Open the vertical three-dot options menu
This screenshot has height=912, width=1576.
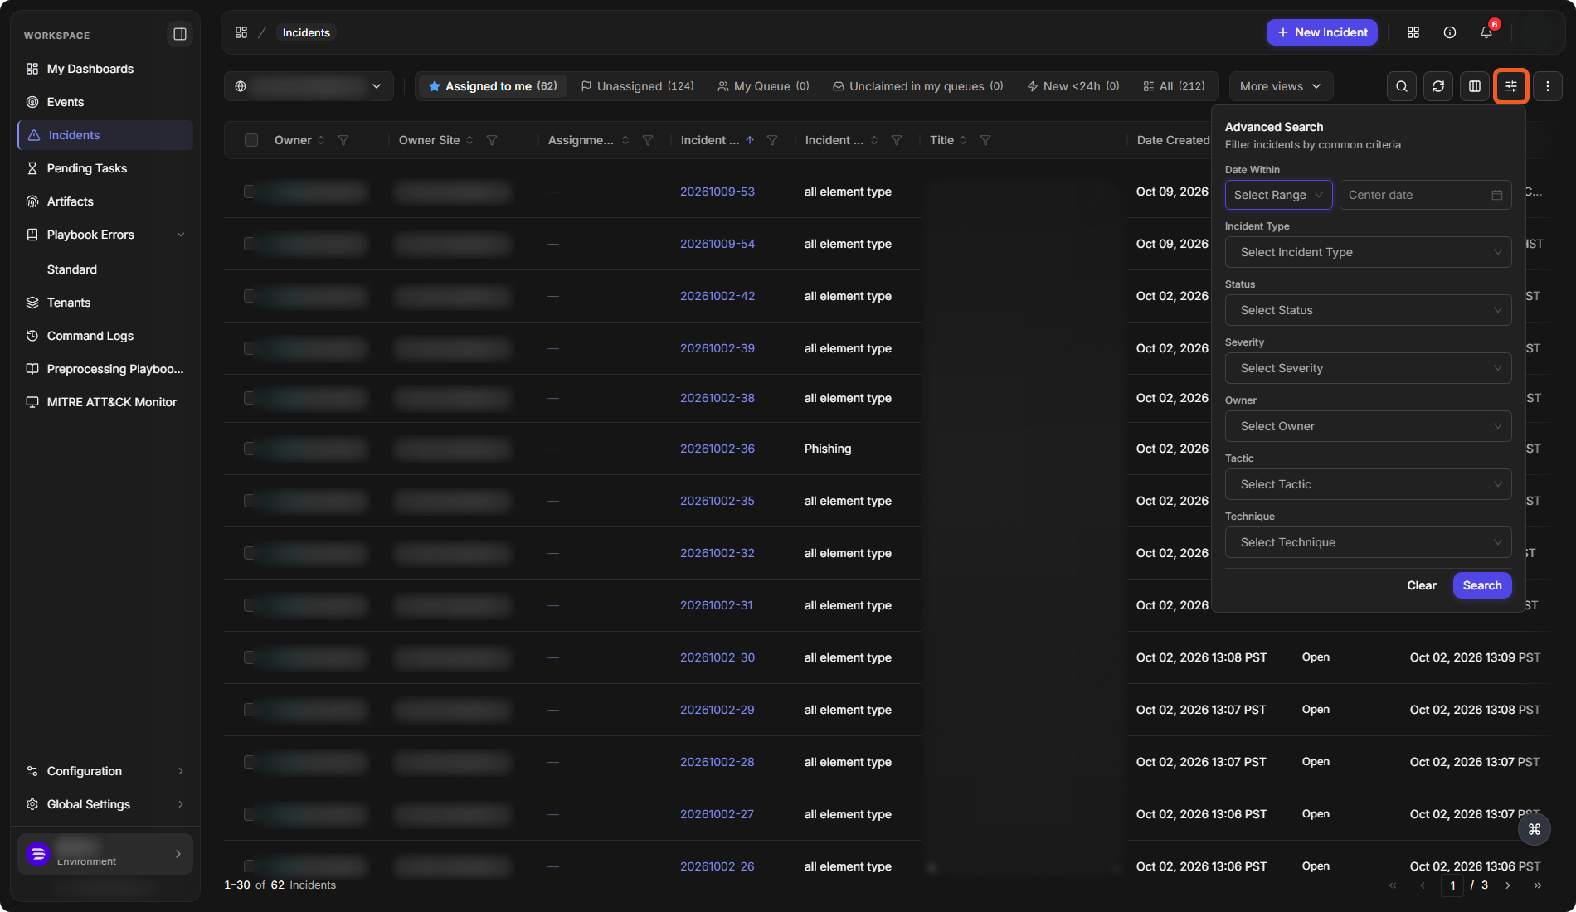click(x=1548, y=86)
